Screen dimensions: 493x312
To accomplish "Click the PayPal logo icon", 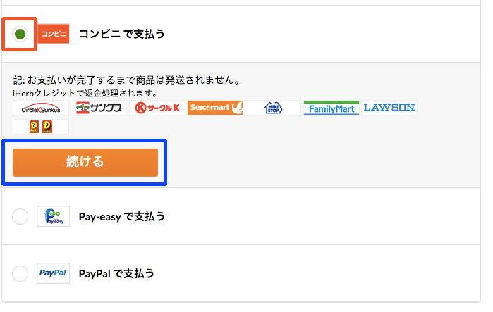I will [x=53, y=273].
